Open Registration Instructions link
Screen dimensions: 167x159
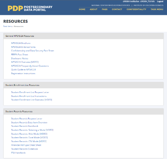(x=23, y=73)
